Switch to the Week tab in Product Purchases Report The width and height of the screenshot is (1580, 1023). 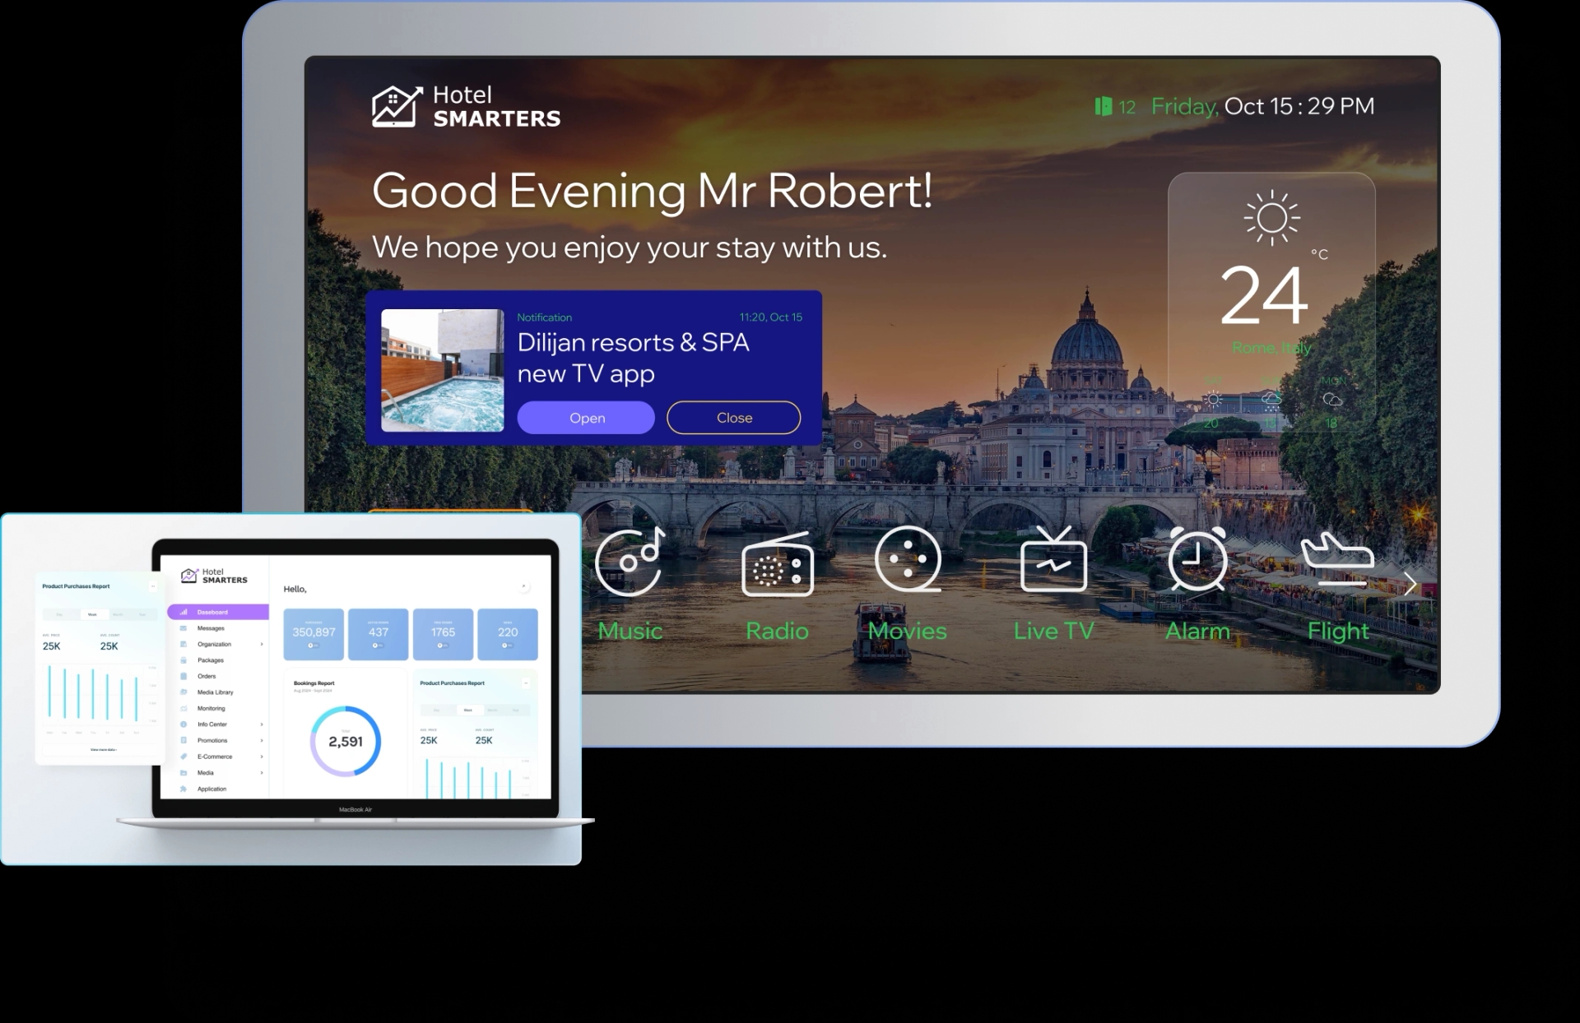tap(93, 613)
